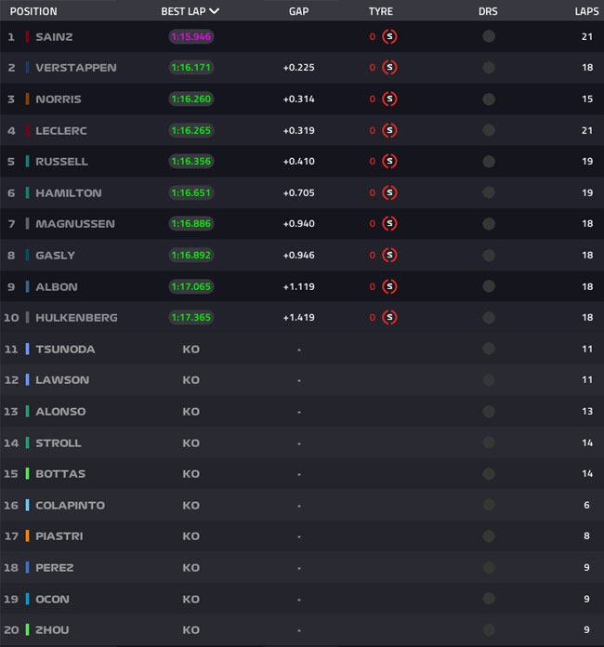This screenshot has width=604, height=647.
Task: Select the Zhou row in standings
Action: point(302,629)
